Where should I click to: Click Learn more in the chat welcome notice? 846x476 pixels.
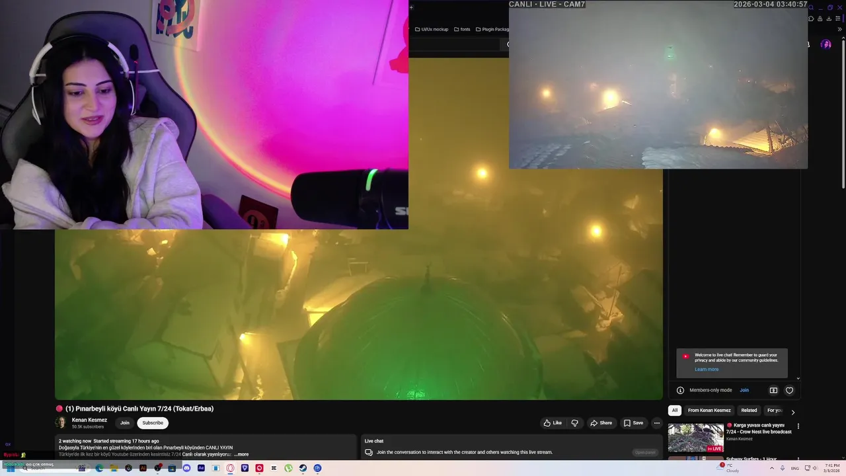coord(707,369)
